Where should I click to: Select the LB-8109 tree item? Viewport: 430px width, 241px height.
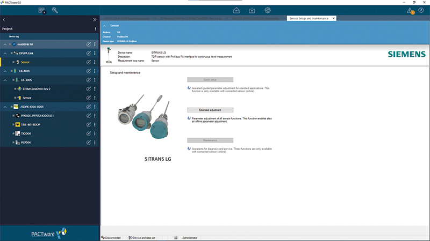click(24, 71)
